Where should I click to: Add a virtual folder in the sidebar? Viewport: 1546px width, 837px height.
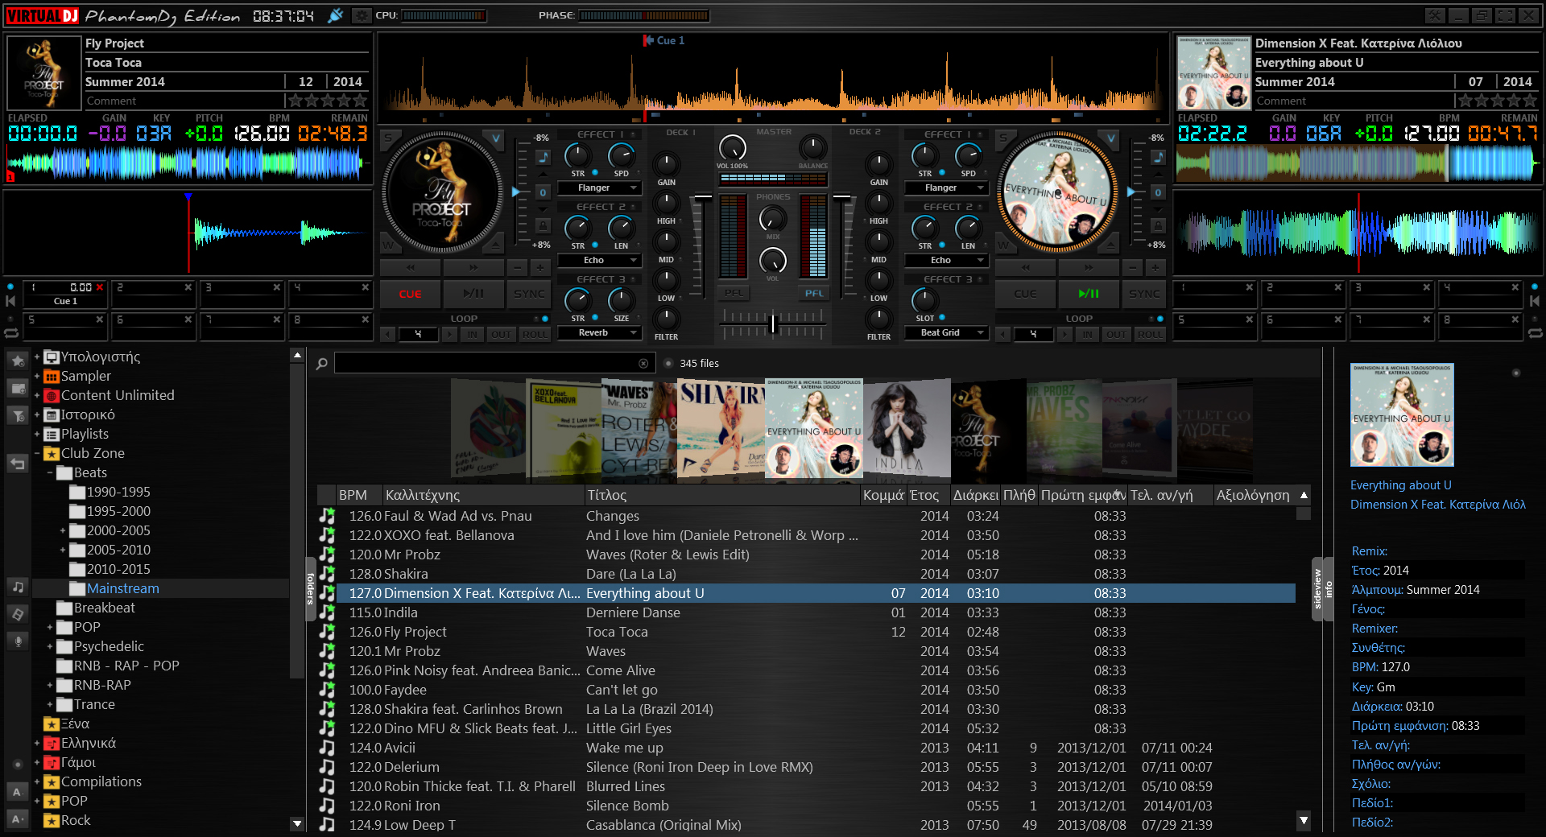pyautogui.click(x=18, y=389)
